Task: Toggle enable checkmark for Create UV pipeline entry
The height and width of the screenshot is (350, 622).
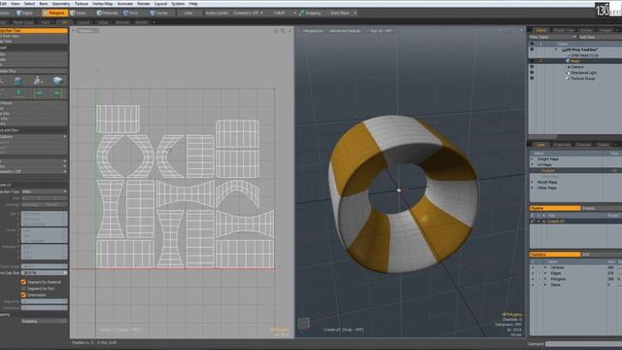Action: [x=533, y=222]
